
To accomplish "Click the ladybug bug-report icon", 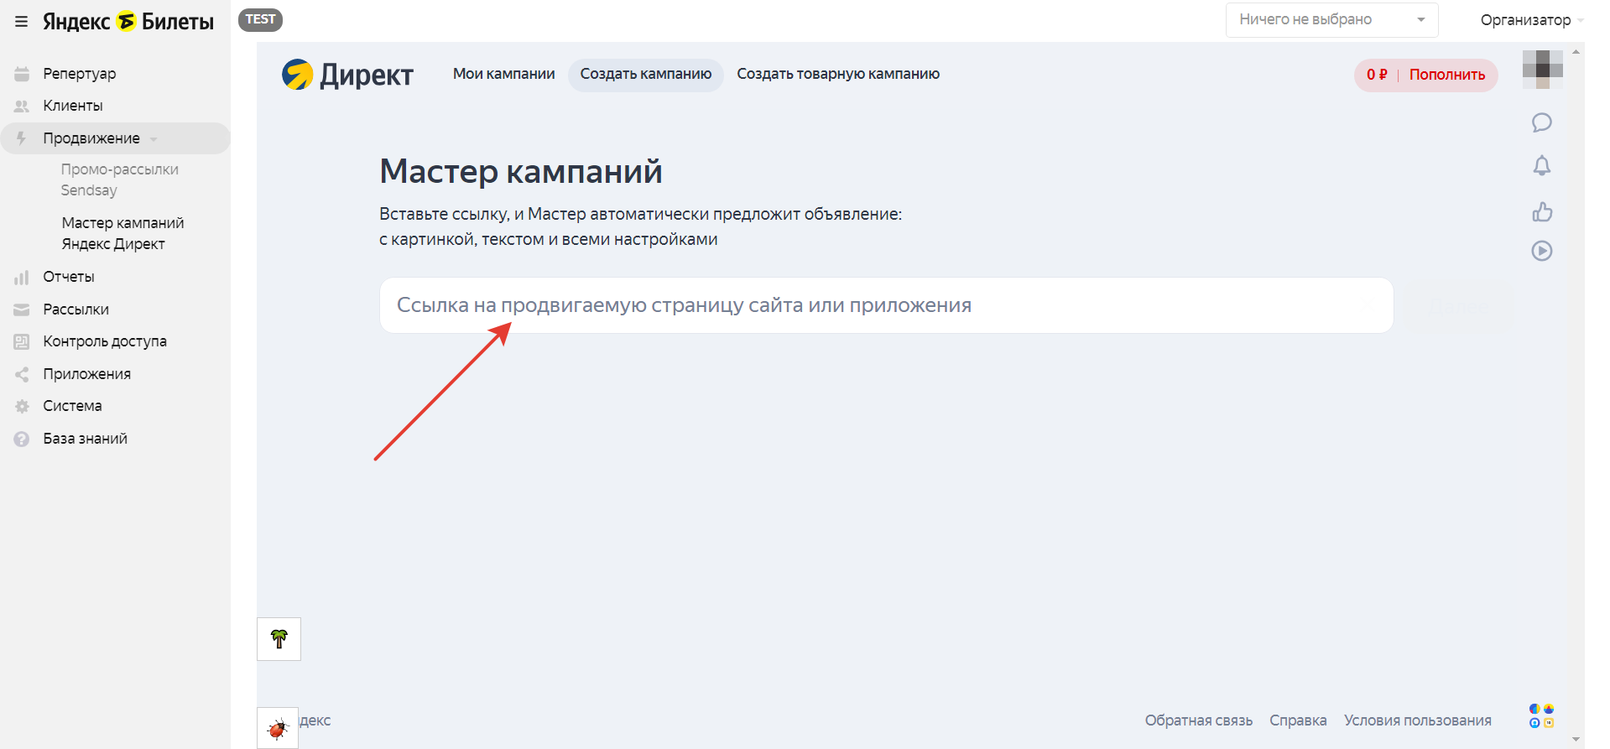I will [278, 728].
